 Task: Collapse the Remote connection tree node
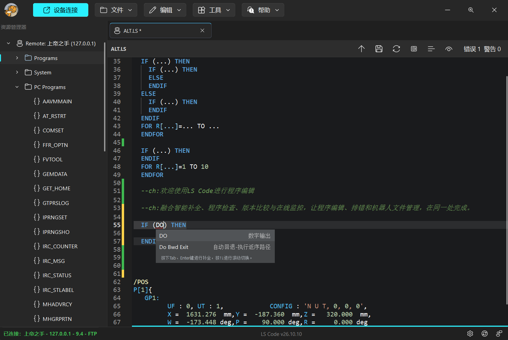tap(9, 43)
